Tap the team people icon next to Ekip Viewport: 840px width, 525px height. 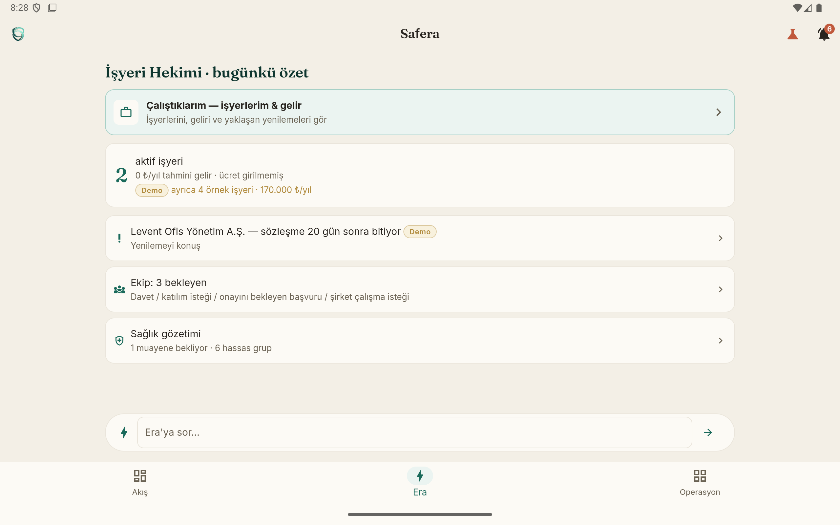click(119, 289)
